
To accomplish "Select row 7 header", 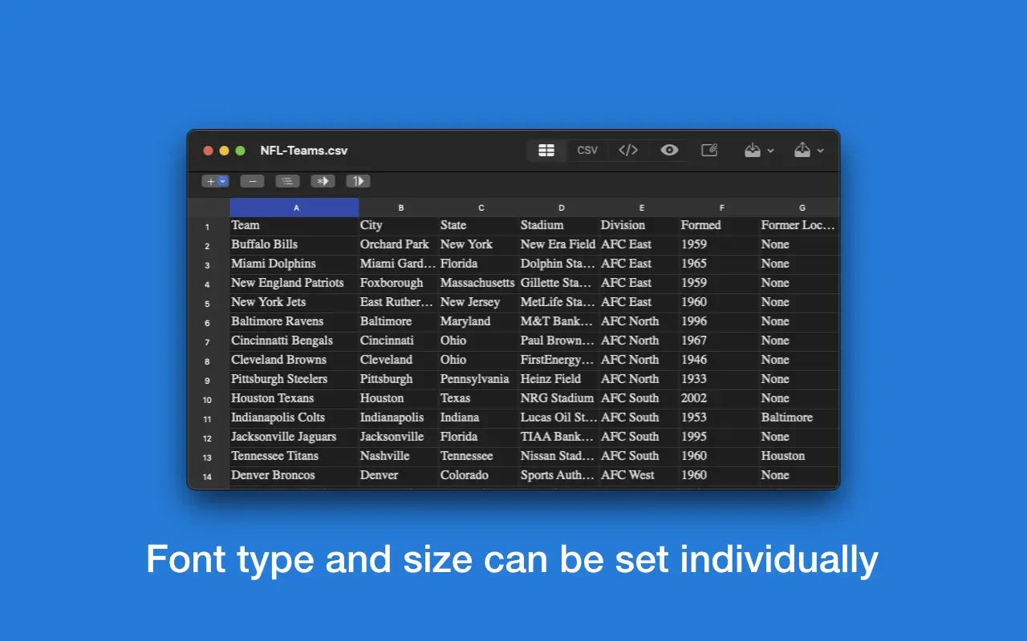I will pyautogui.click(x=207, y=341).
